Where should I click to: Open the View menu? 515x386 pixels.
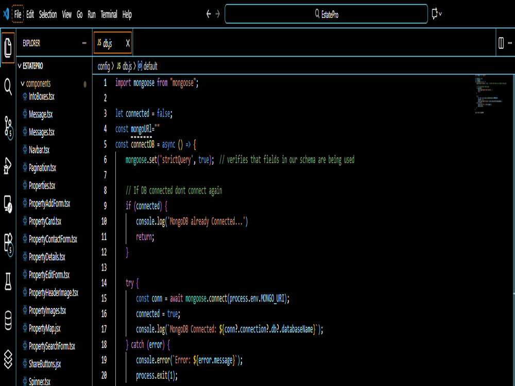[66, 14]
